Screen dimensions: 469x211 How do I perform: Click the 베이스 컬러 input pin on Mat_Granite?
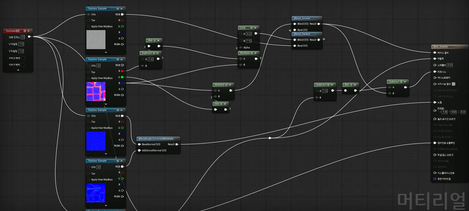pos(435,53)
